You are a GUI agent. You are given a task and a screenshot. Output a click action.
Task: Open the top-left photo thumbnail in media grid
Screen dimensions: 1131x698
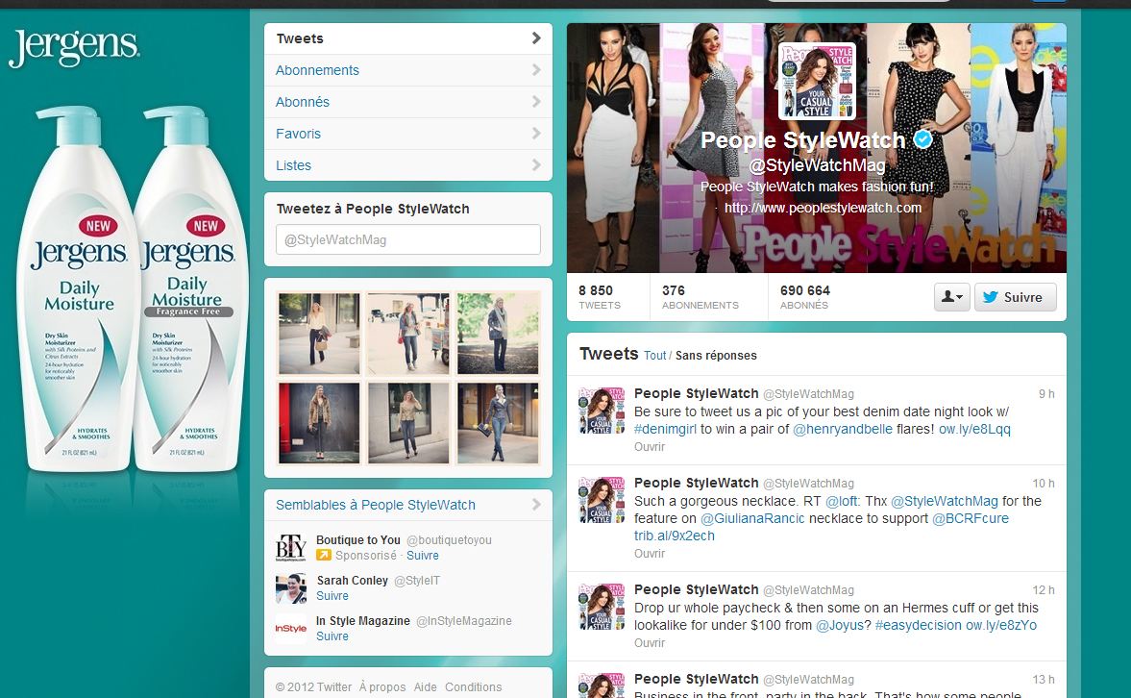click(x=318, y=333)
